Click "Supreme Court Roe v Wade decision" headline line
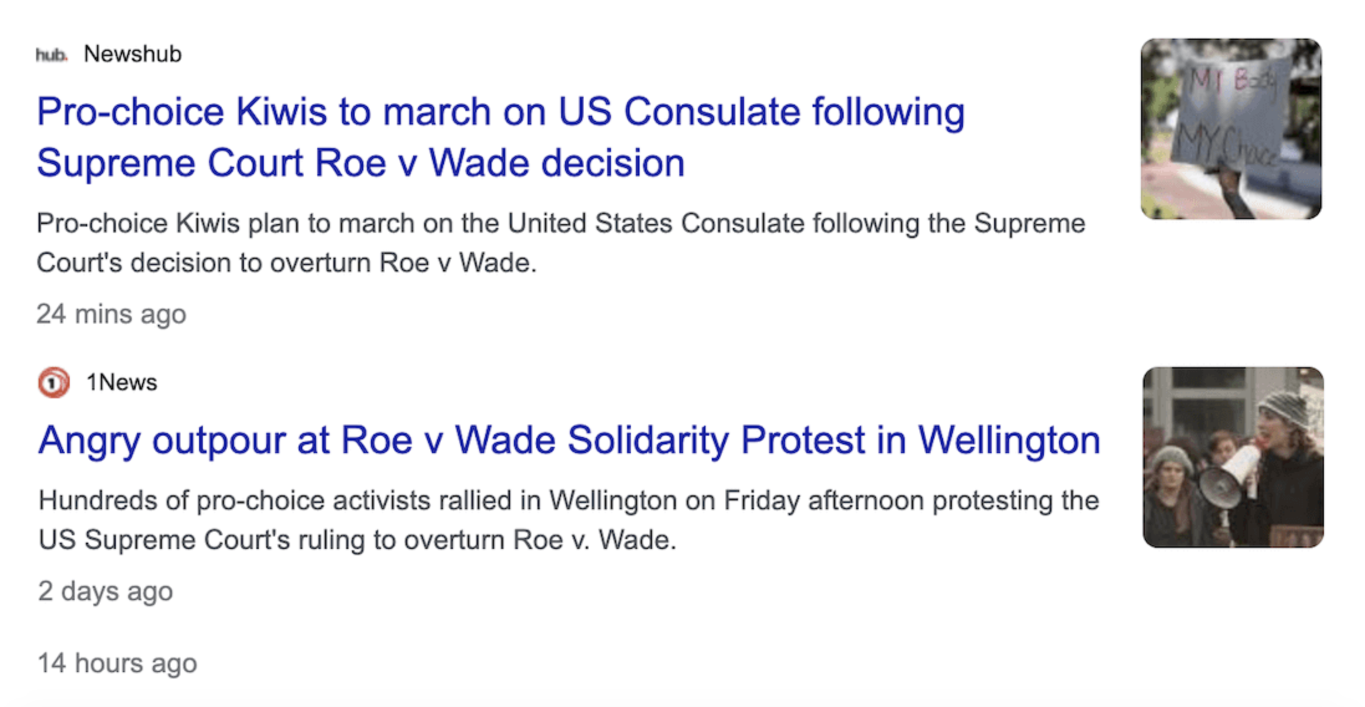Screen dimensions: 1365x707 [360, 163]
